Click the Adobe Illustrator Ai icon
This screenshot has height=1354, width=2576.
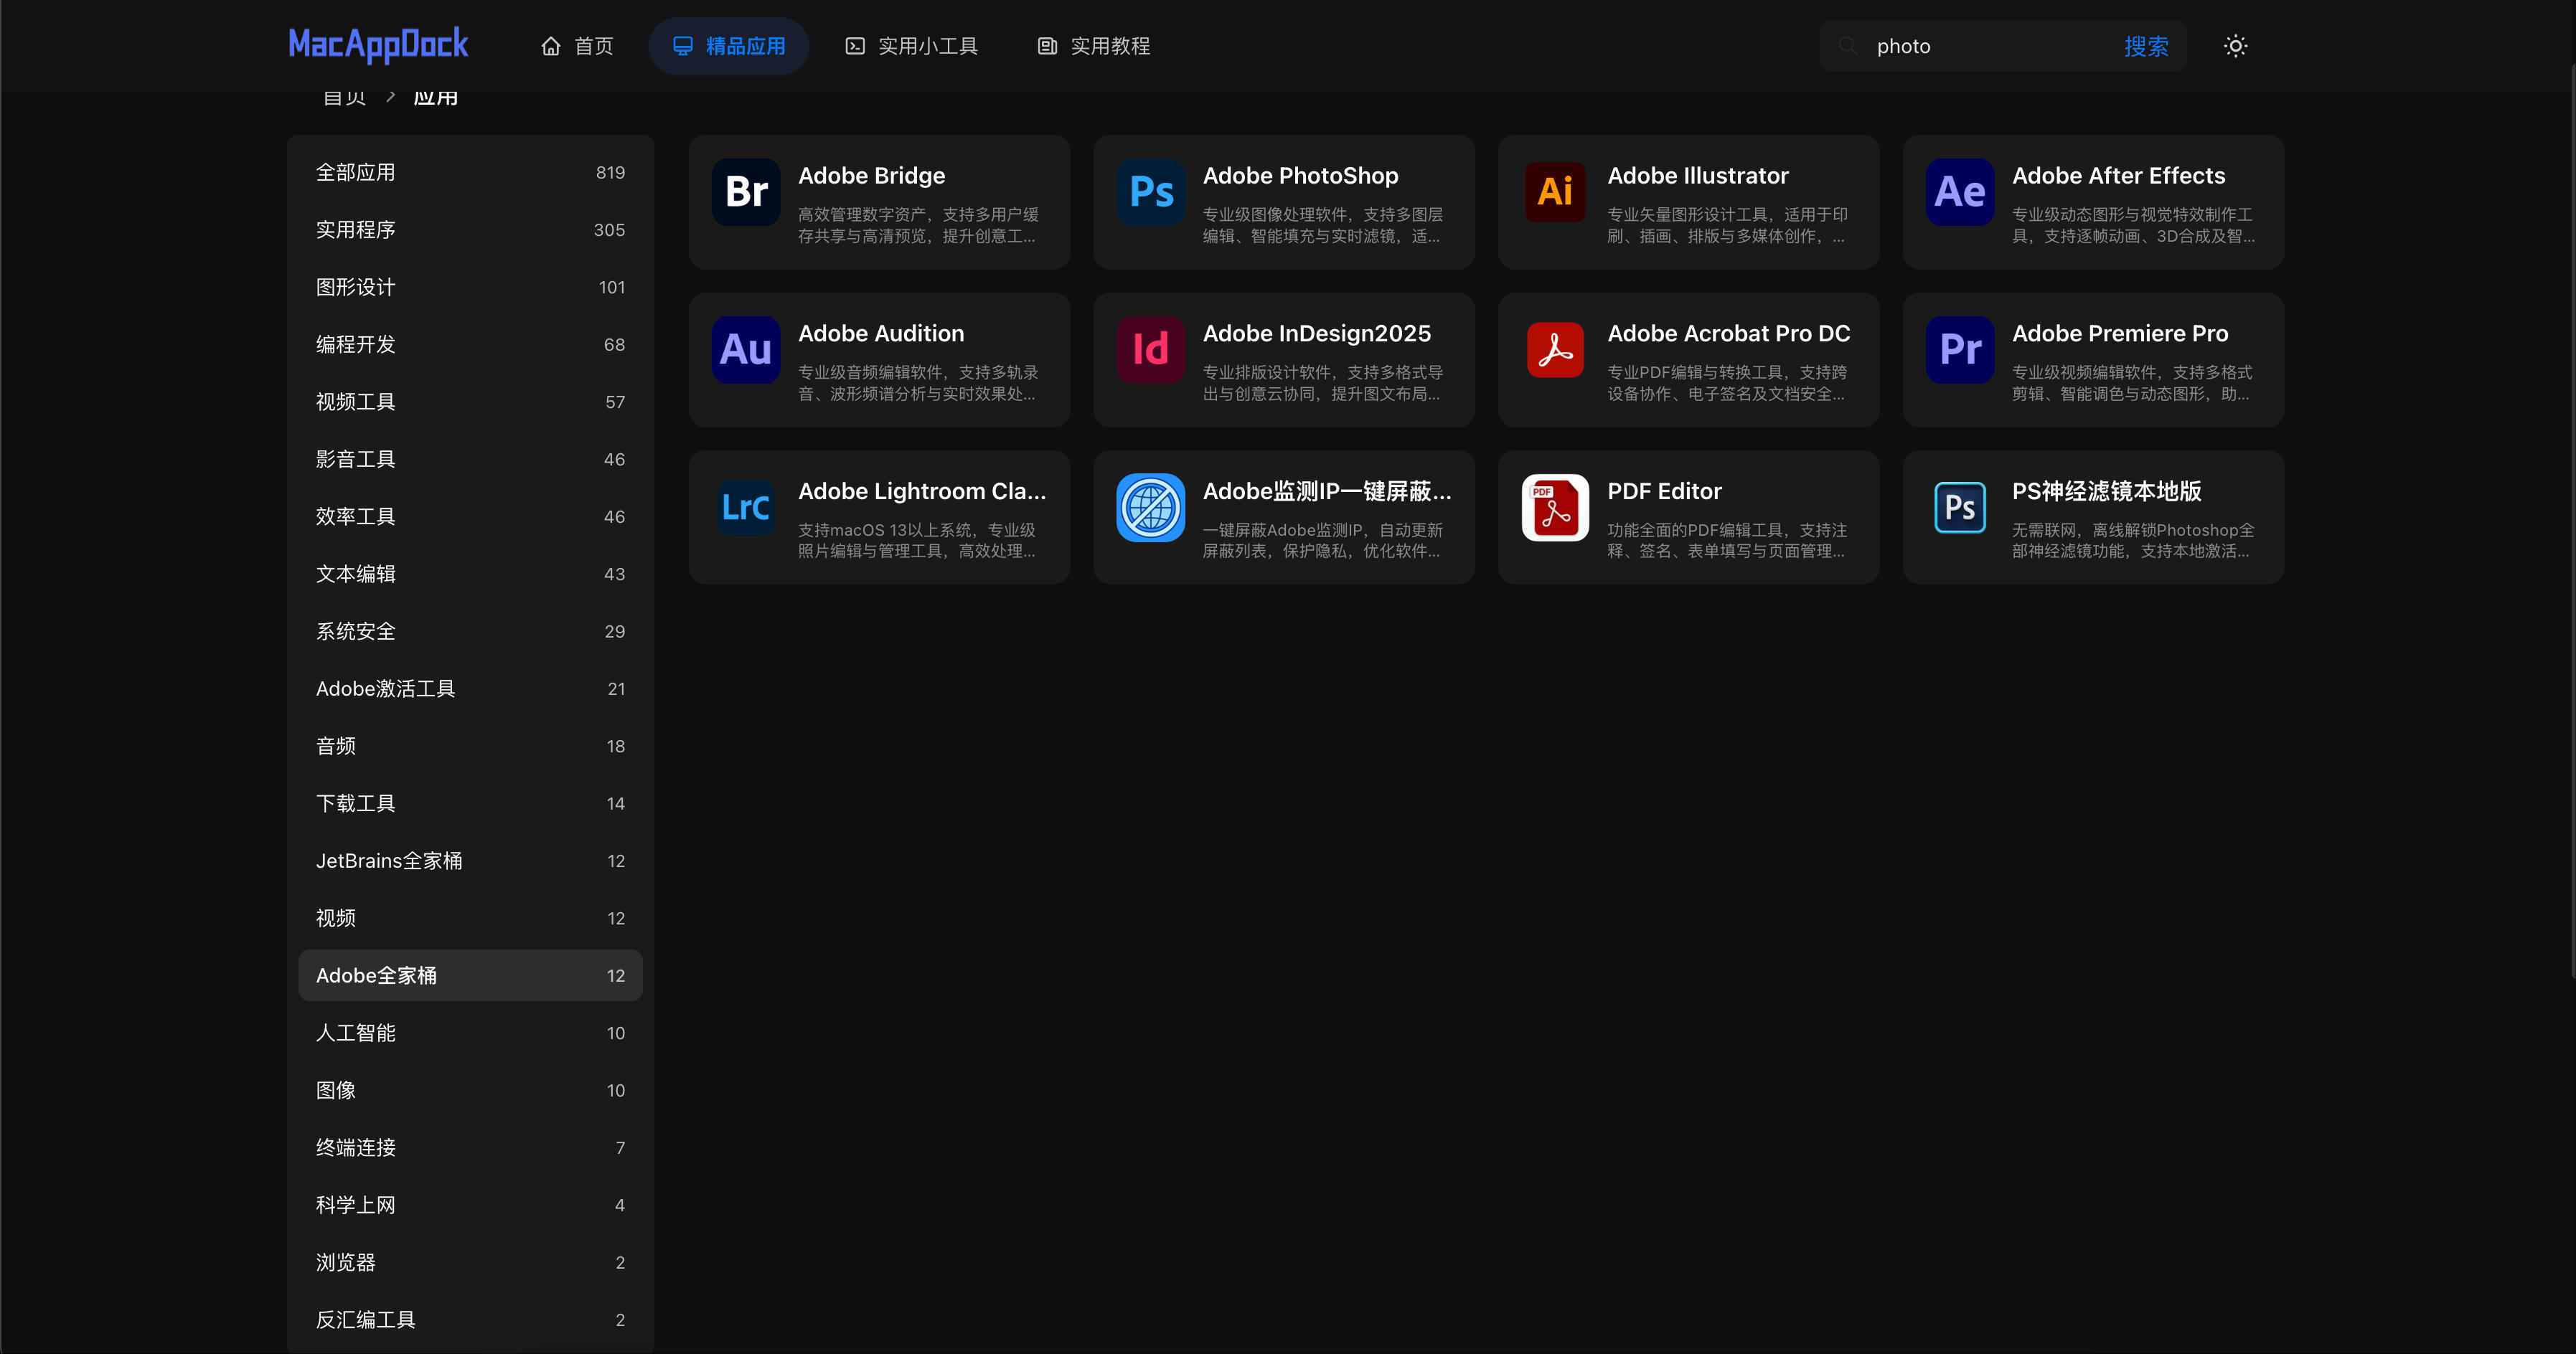(1555, 192)
